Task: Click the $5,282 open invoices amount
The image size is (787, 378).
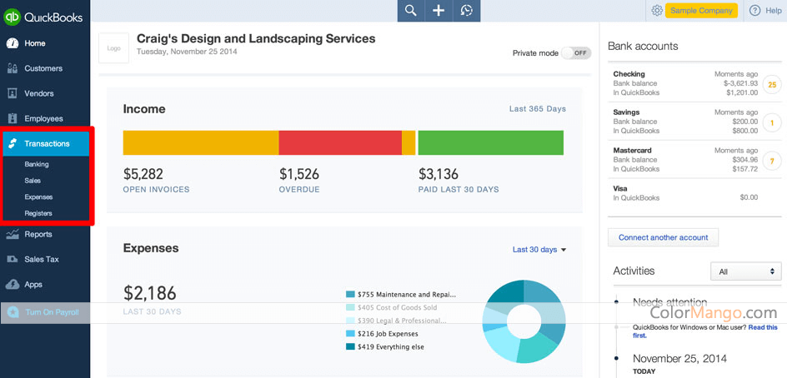Action: [x=143, y=175]
